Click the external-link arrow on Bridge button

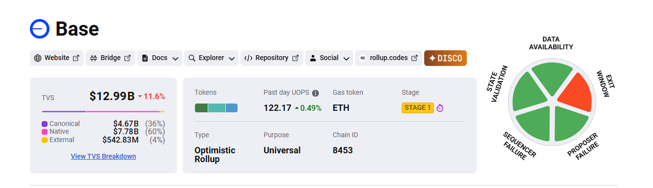coord(127,58)
